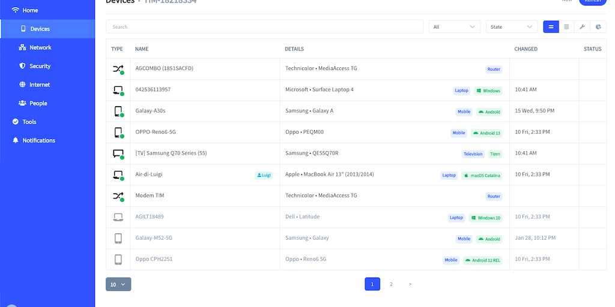Select Devices in the sidebar

coord(47,29)
